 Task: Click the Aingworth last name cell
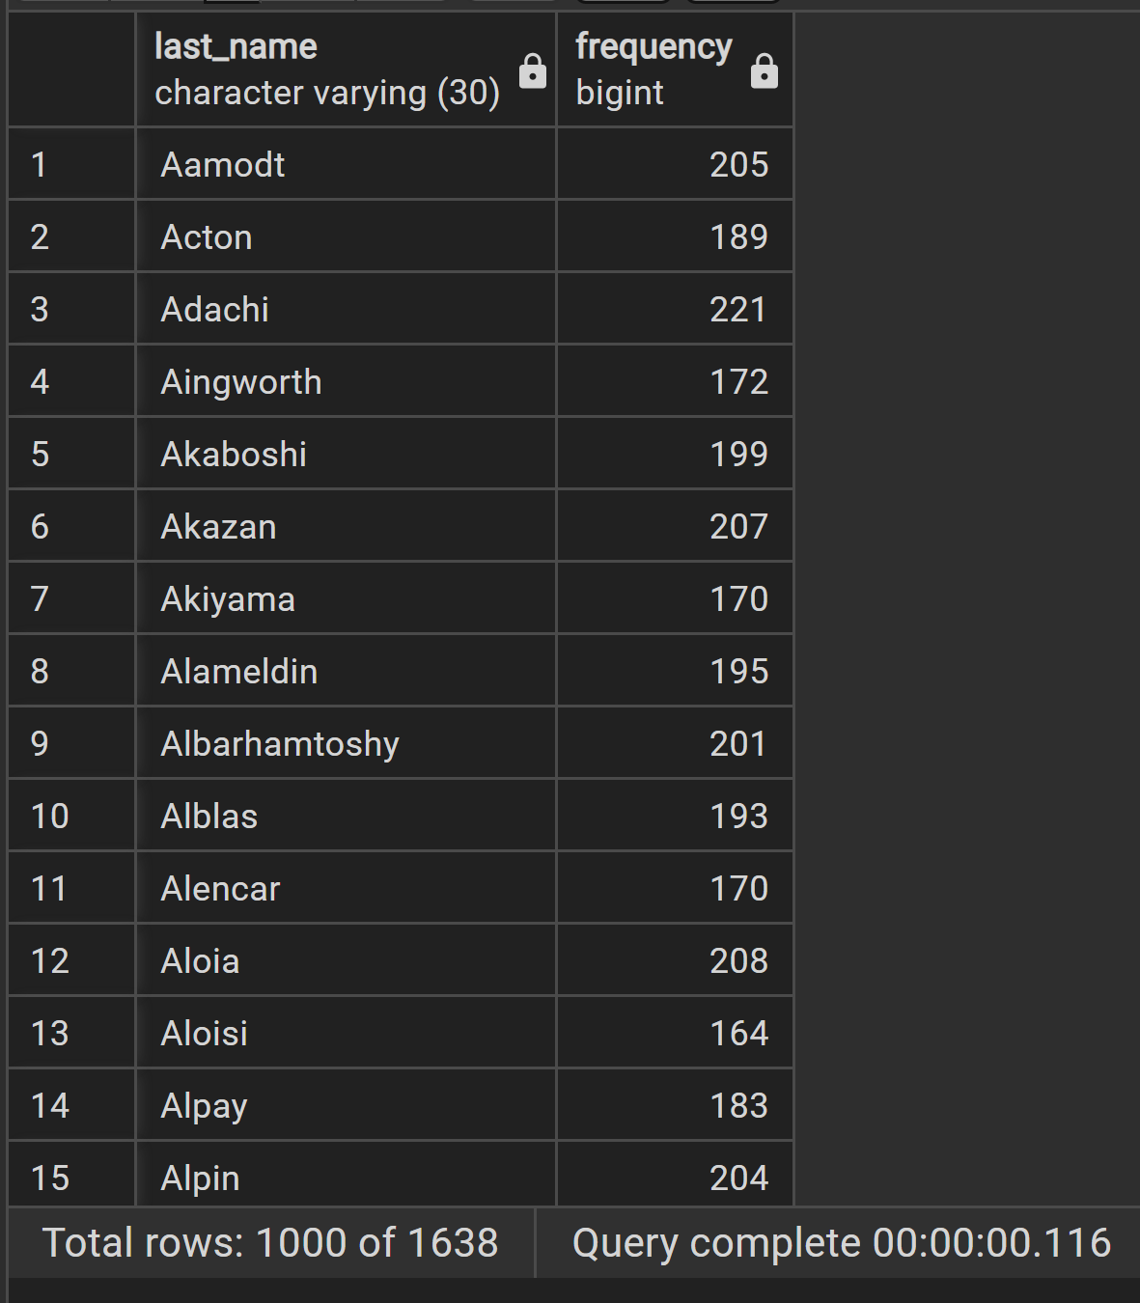pos(346,381)
